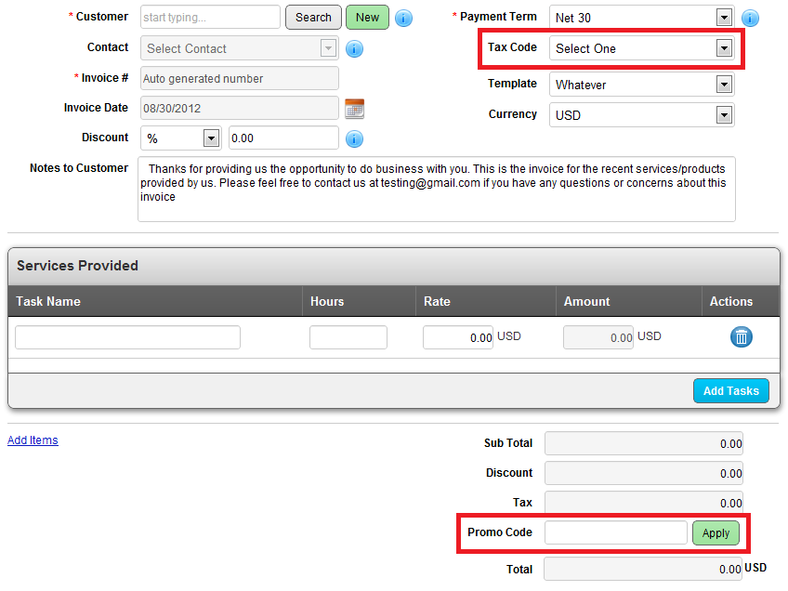Screen dimensions: 788x591
Task: Click the info icon beside Payment Term
Action: pyautogui.click(x=750, y=18)
